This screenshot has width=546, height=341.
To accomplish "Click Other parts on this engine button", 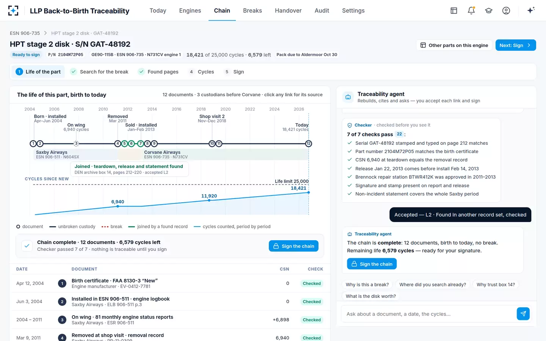I will (x=454, y=45).
